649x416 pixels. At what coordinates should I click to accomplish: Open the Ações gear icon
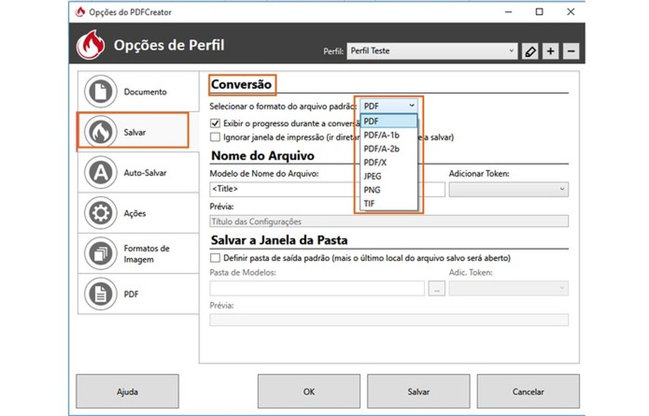click(100, 213)
